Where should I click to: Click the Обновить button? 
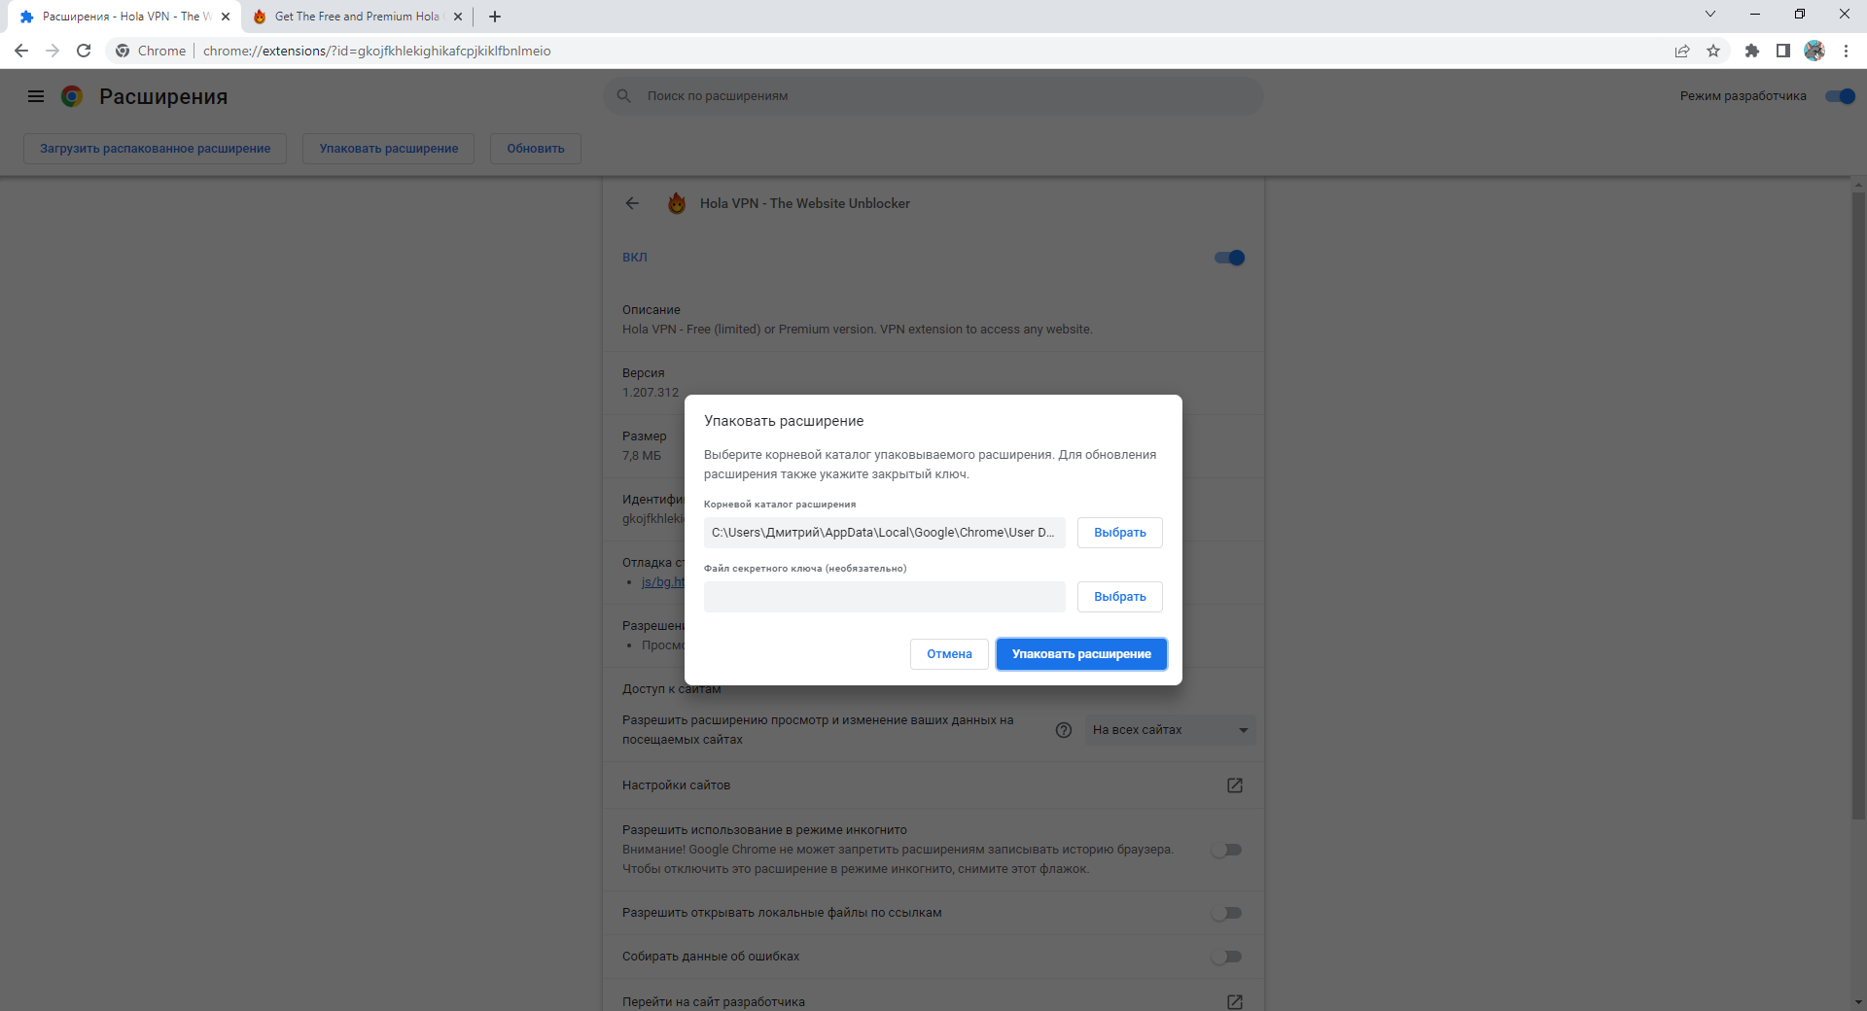click(536, 149)
